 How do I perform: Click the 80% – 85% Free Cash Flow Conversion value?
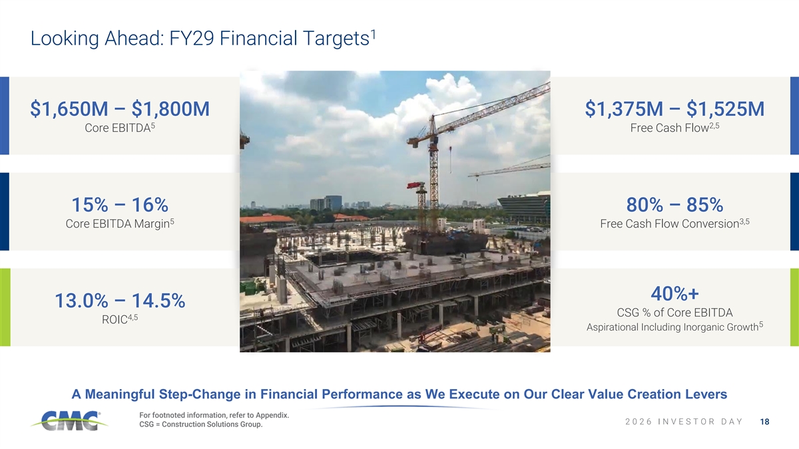click(x=674, y=204)
